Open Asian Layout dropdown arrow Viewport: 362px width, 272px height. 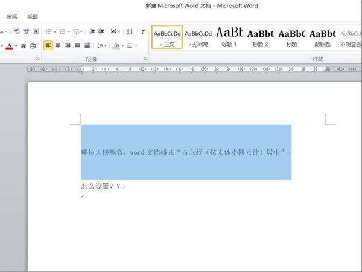(x=119, y=31)
